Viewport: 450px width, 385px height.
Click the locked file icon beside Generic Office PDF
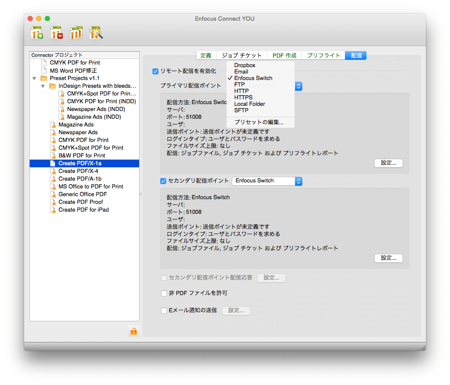(53, 194)
